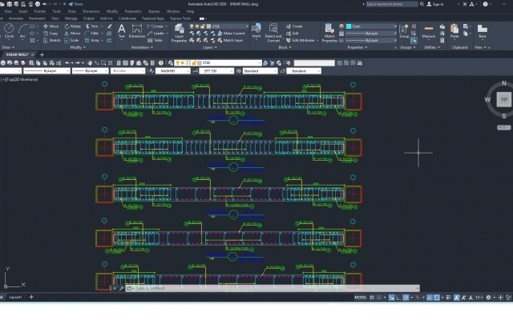This screenshot has width=513, height=320.
Task: Click the TOP face of ViewCube
Action: click(x=503, y=99)
